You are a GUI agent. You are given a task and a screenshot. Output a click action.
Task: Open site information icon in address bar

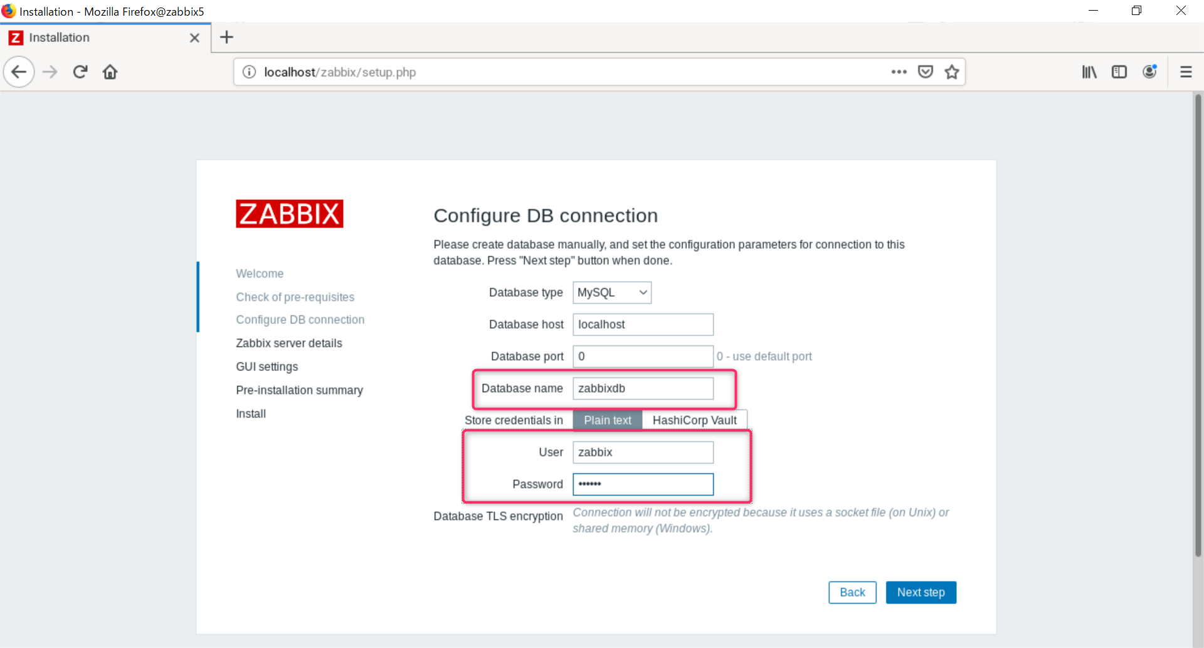coord(249,72)
